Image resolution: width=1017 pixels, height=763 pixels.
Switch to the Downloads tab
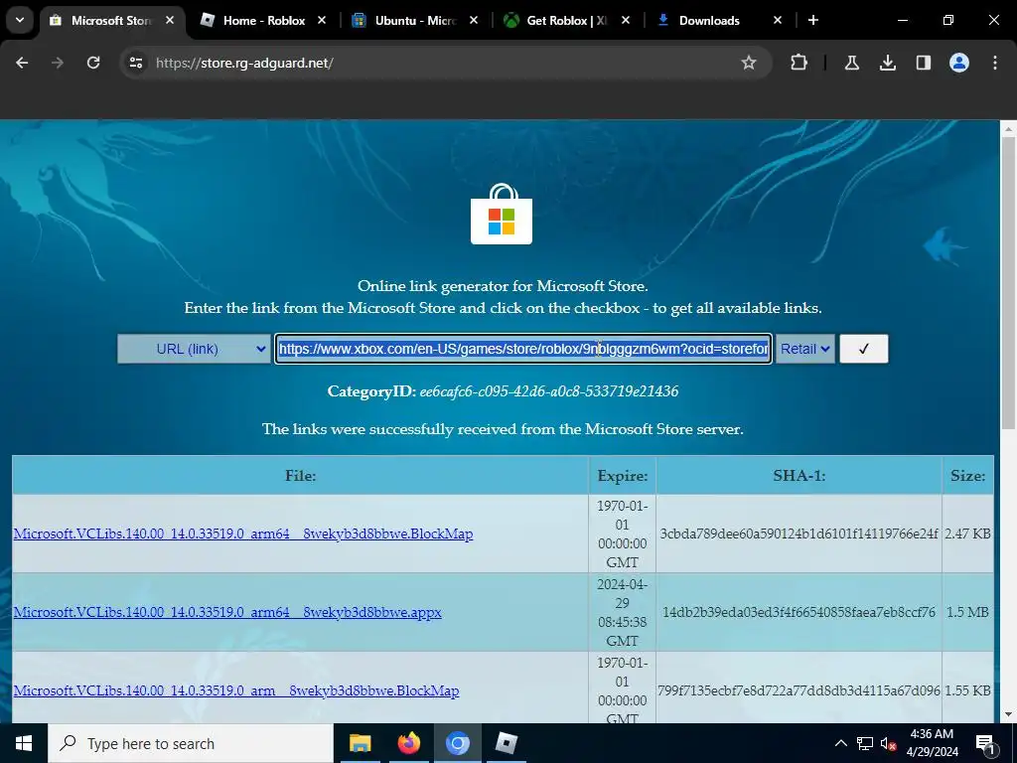(721, 20)
